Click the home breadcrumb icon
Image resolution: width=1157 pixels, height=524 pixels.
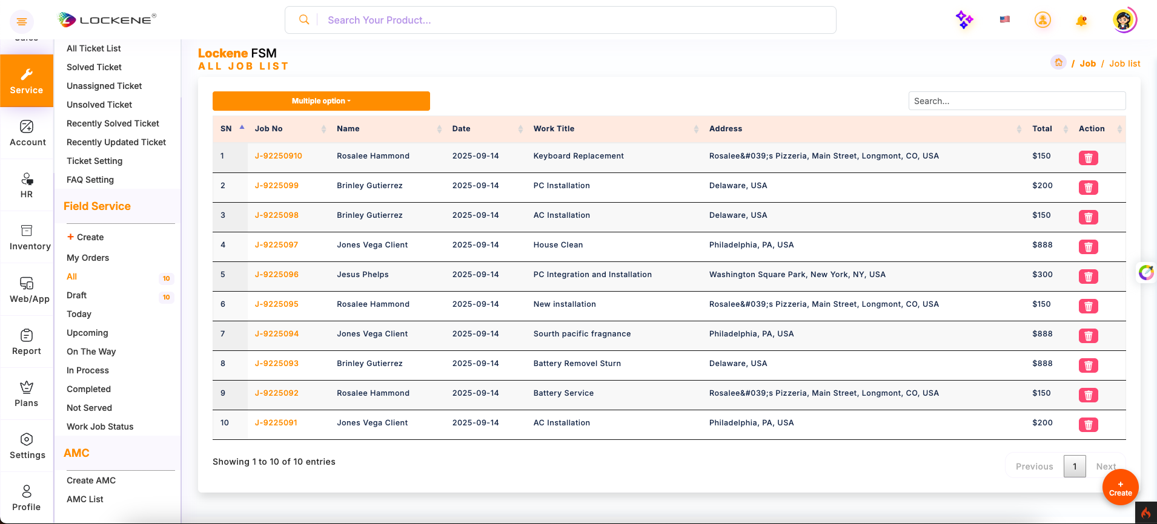click(1058, 62)
